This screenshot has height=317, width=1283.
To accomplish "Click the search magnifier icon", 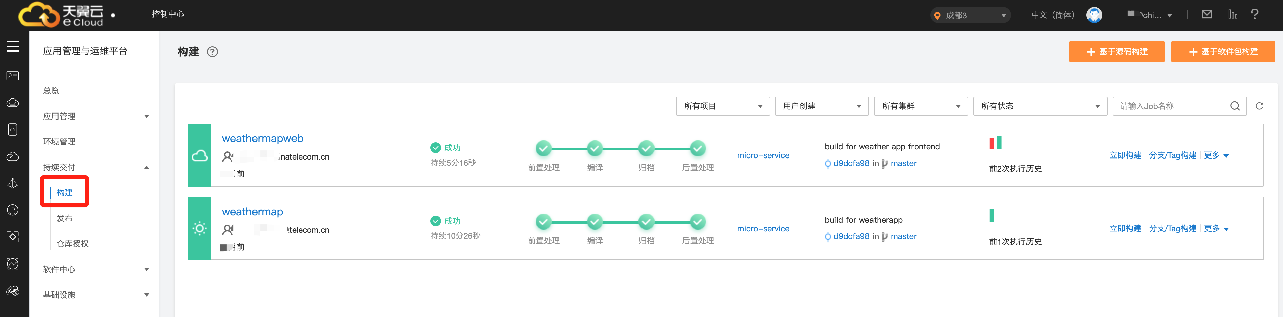I will (x=1235, y=106).
